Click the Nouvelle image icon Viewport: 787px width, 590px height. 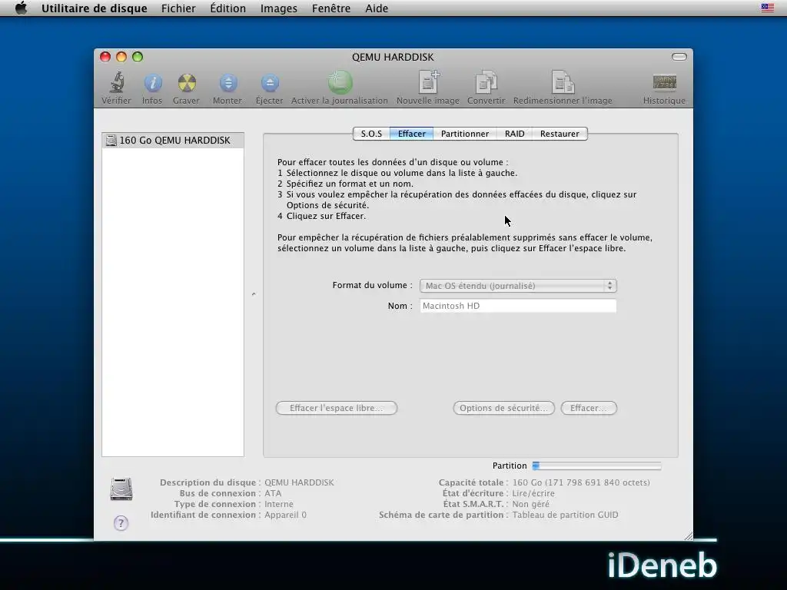click(x=429, y=81)
